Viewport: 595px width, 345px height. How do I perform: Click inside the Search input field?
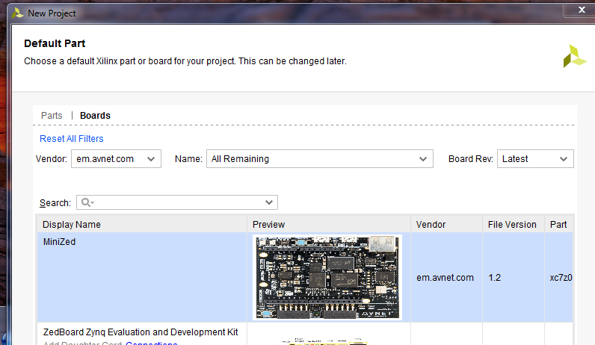pyautogui.click(x=177, y=202)
